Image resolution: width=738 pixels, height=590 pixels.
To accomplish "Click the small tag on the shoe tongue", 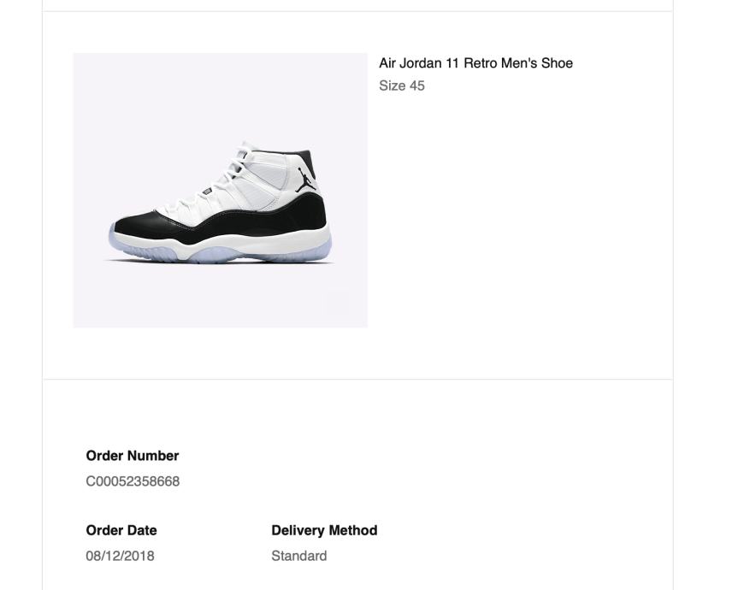I will click(208, 192).
